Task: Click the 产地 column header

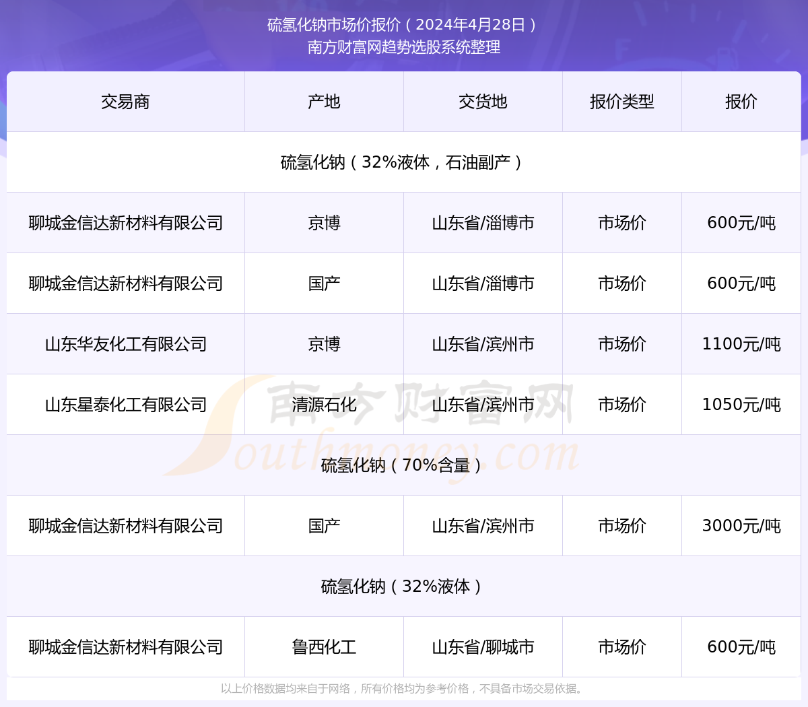Action: [x=324, y=102]
